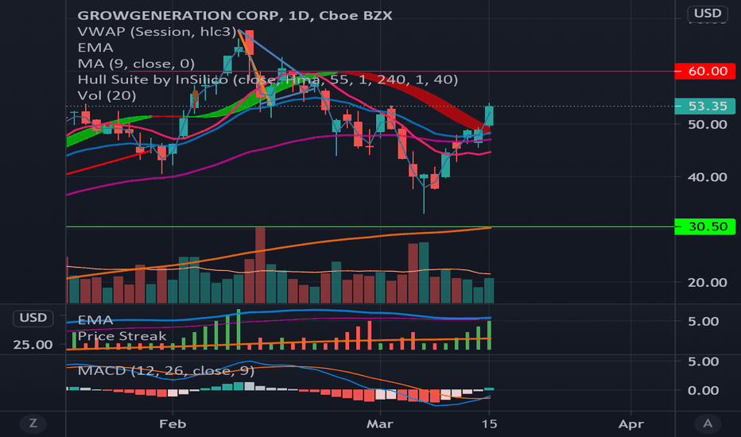The height and width of the screenshot is (437, 741).
Task: Select the 53.35 current price label
Action: pyautogui.click(x=704, y=106)
